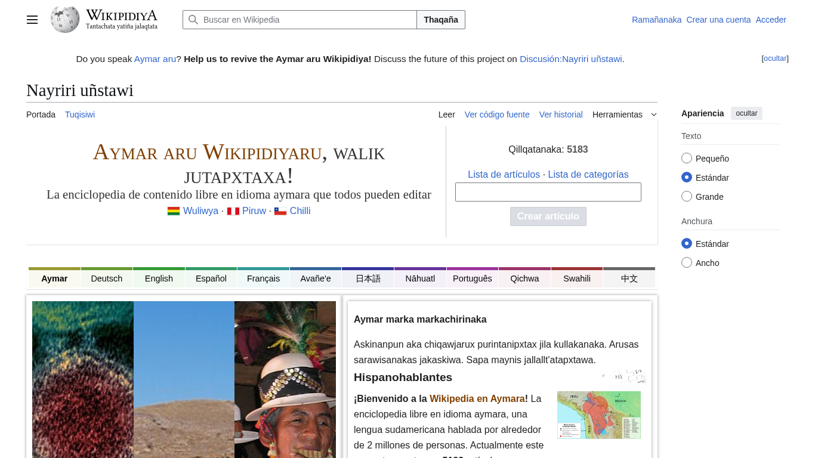Click the 5183 article count number
Viewport: 815px width, 458px height.
[578, 150]
